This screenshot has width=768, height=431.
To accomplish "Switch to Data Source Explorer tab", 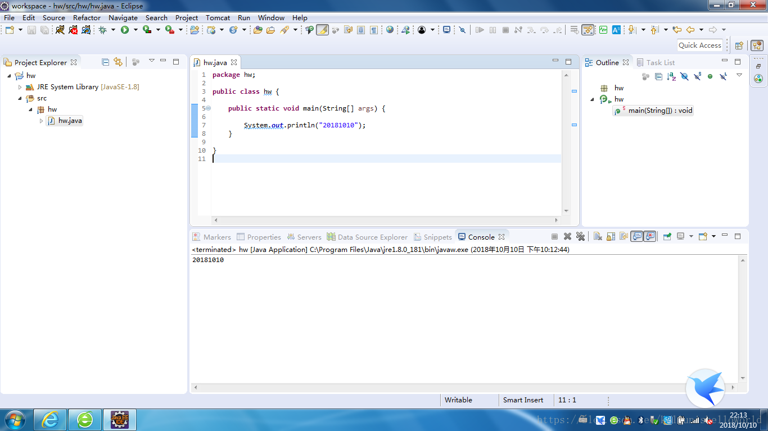I will coord(367,237).
